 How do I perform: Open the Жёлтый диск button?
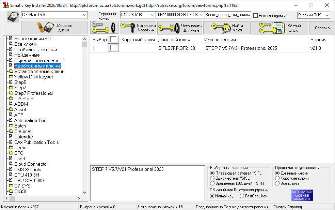280,28
